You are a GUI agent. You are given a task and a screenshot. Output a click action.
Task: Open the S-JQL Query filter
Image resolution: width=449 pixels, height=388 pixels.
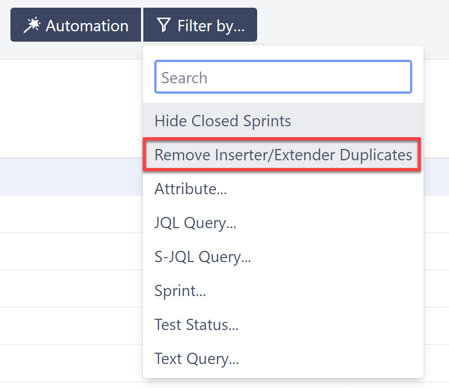(203, 257)
